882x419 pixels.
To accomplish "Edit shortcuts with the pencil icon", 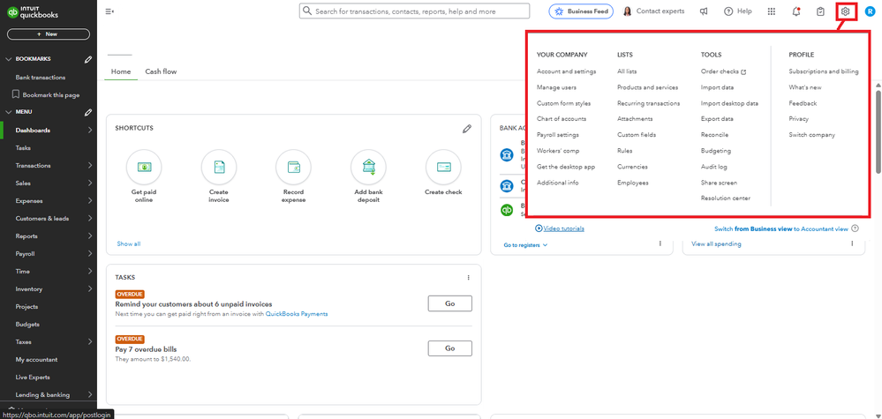I will (467, 129).
